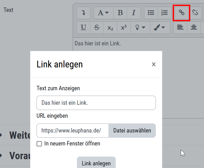This screenshot has width=204, height=168.
Task: Close the 'Link anlegen' dialog
Action: (154, 64)
